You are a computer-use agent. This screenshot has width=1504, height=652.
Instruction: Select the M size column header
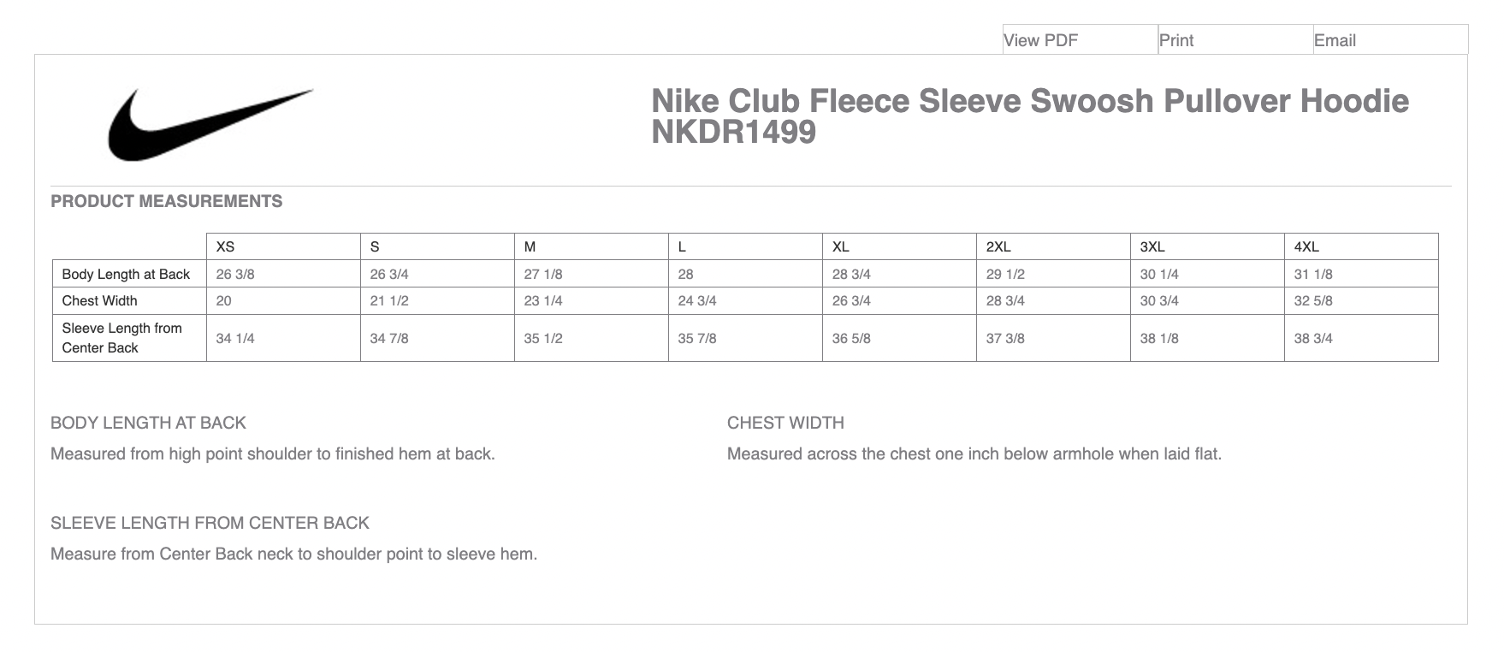[530, 246]
